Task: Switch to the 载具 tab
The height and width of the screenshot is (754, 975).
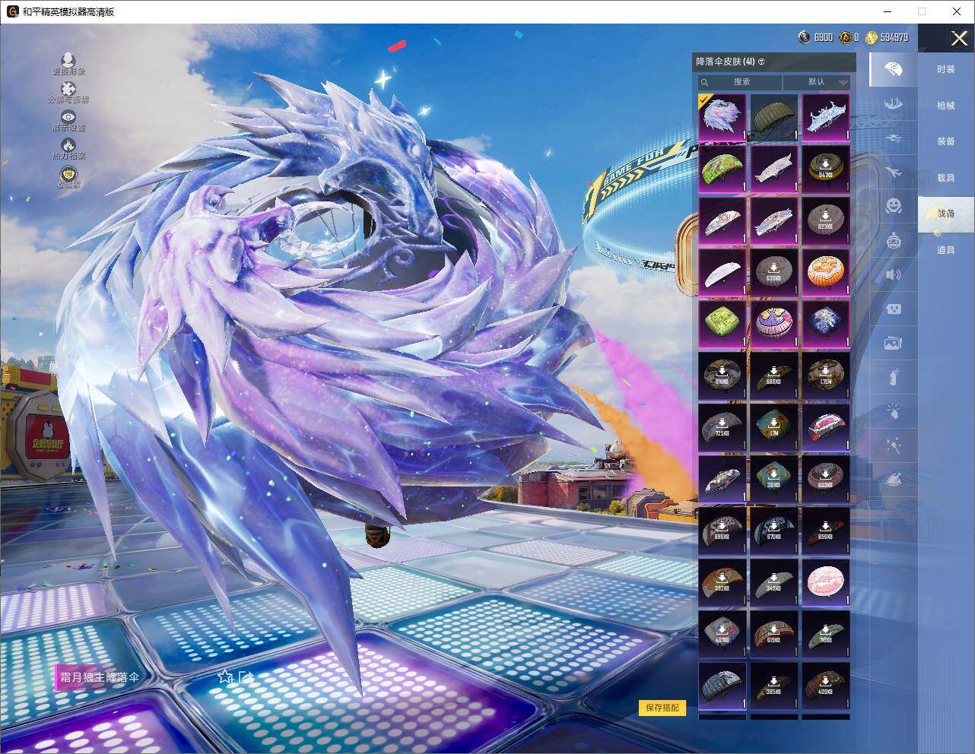Action: click(x=945, y=178)
